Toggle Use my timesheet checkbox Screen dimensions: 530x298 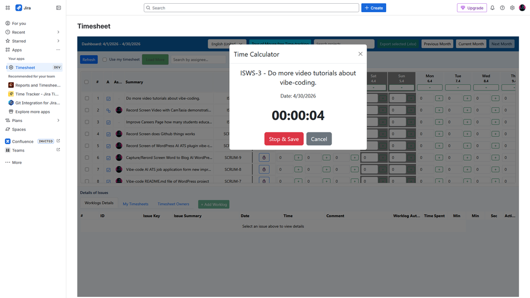coord(105,59)
